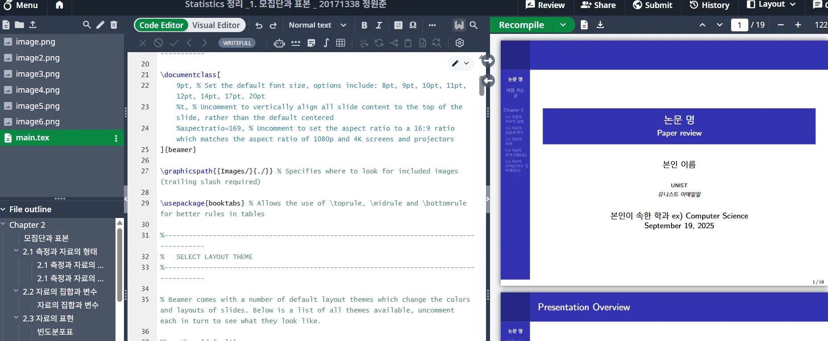Open the History view
This screenshot has width=828, height=341.
pyautogui.click(x=709, y=5)
